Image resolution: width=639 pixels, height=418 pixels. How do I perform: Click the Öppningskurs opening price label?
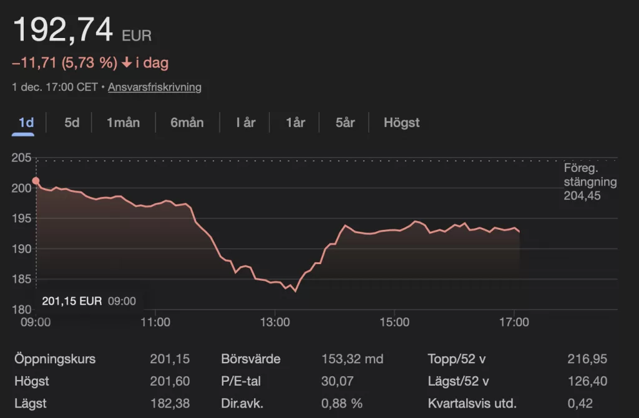55,359
